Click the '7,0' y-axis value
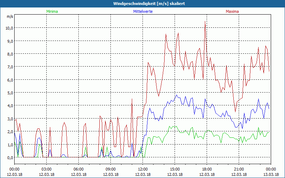Viewport: 285px width, 178px height. pos(10,67)
